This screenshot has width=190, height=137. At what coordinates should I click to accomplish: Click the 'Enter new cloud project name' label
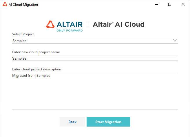point(36,52)
